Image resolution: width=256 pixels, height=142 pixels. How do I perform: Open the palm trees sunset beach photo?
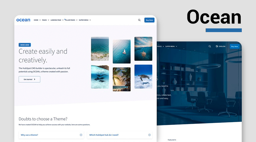[122, 80]
